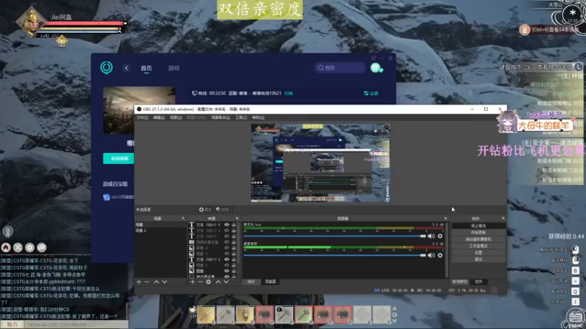Mute the desktop audio speaker icon
Image resolution: width=586 pixels, height=329 pixels.
pos(431,255)
